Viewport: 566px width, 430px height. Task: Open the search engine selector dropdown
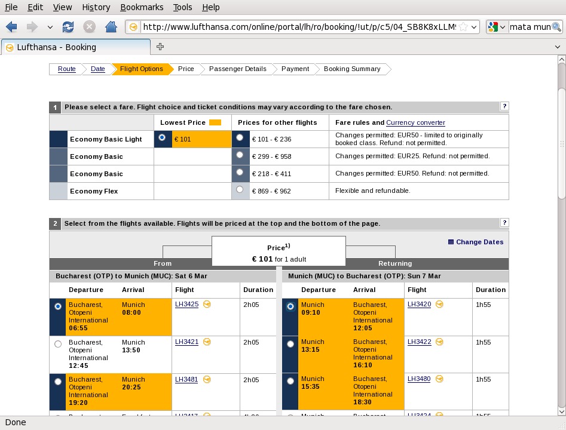pyautogui.click(x=503, y=27)
